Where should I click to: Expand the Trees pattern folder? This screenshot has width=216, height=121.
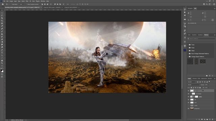(x=188, y=45)
